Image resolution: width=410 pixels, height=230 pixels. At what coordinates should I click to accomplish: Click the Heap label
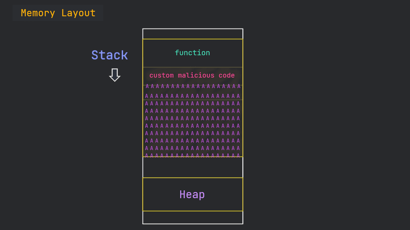tap(192, 194)
